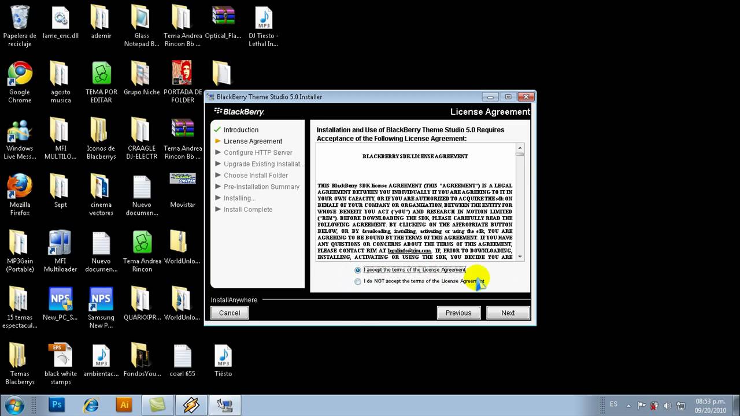Select the TEMA POR EDITAR icon
This screenshot has height=416, width=740.
pyautogui.click(x=101, y=83)
